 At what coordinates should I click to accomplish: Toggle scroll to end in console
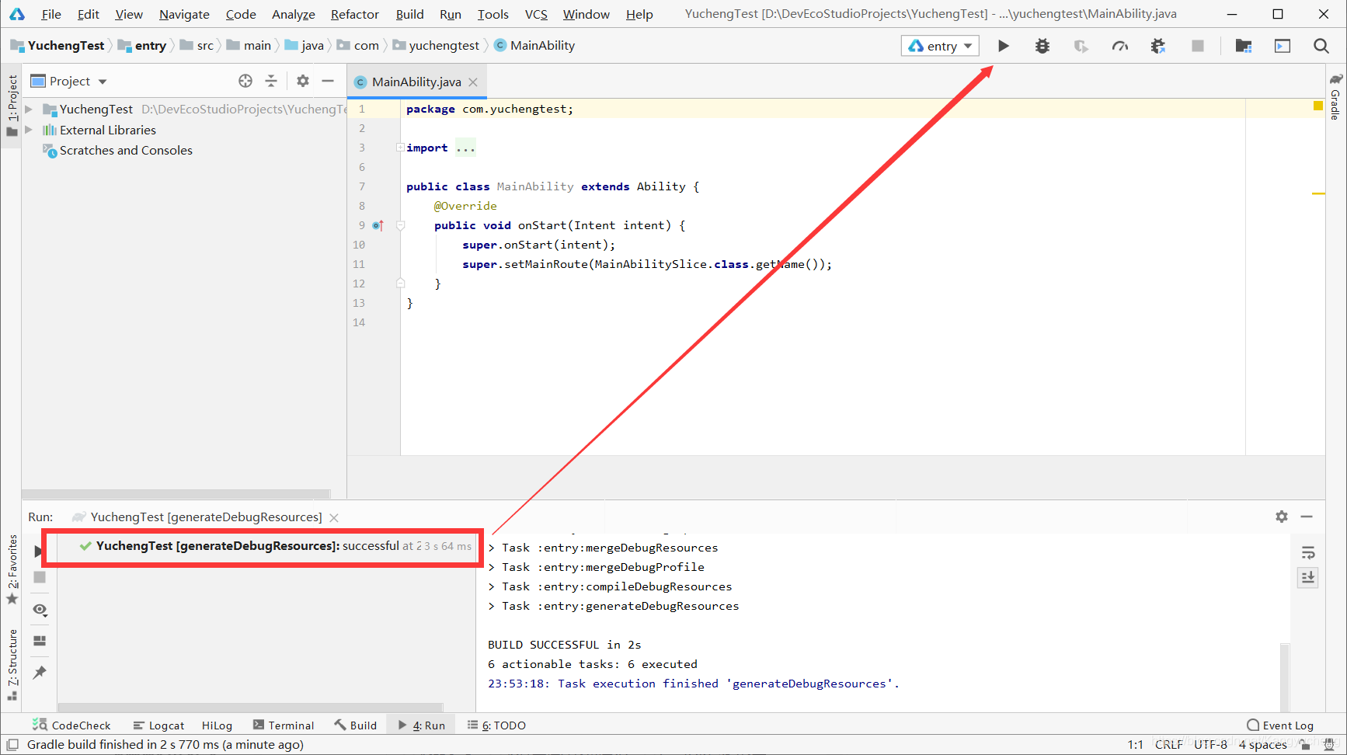click(1308, 577)
